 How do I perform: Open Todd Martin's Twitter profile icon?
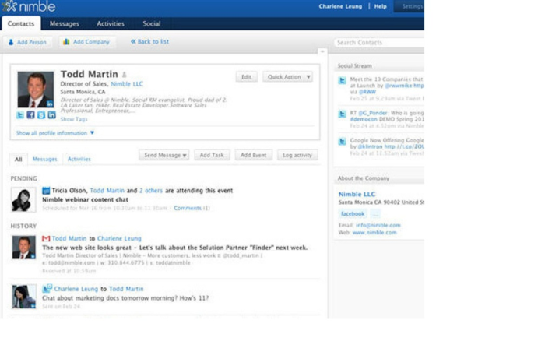[20, 115]
